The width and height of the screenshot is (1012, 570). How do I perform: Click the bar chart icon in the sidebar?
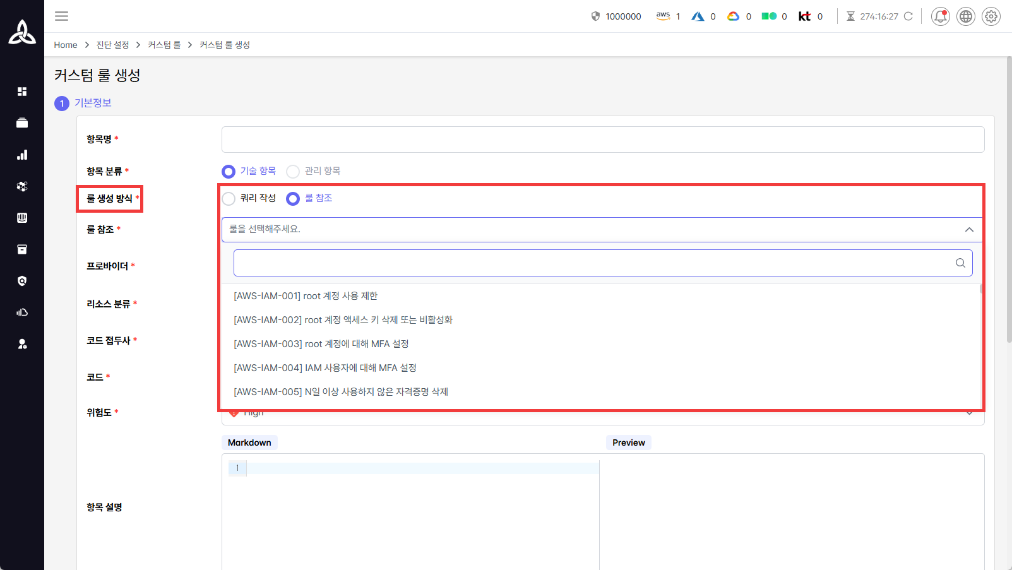point(22,155)
